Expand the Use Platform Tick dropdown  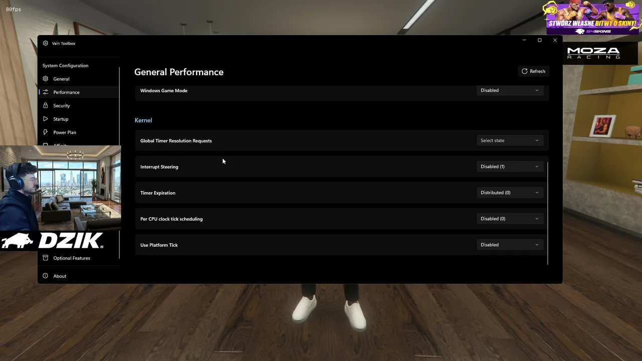[510, 245]
